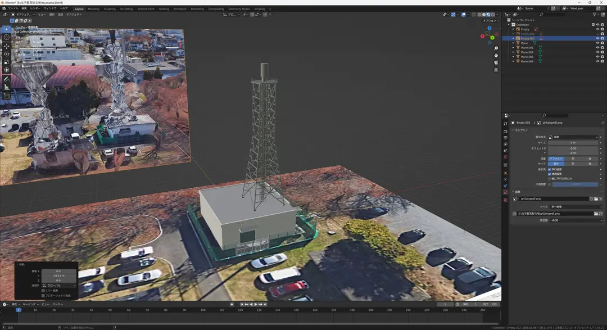Viewport: 607px width, 330px height.
Task: Click the reload image icon beside file path
Action: (601, 214)
